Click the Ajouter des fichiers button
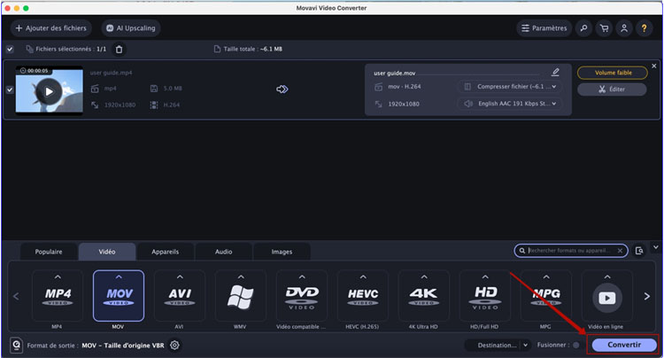664x358 pixels. tap(50, 28)
